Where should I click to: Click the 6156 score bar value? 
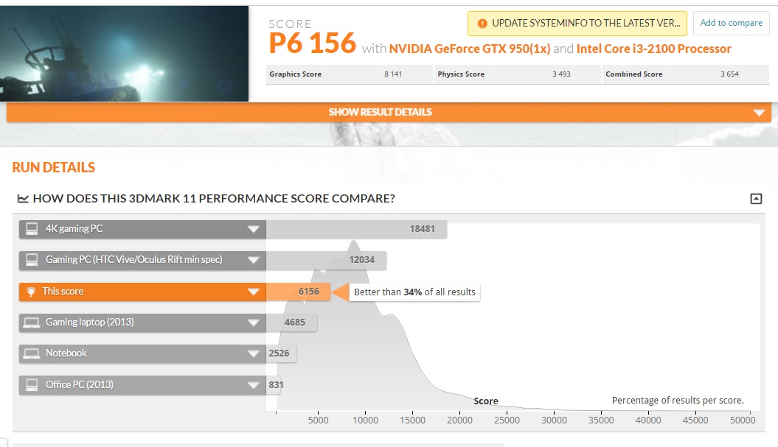pos(309,292)
